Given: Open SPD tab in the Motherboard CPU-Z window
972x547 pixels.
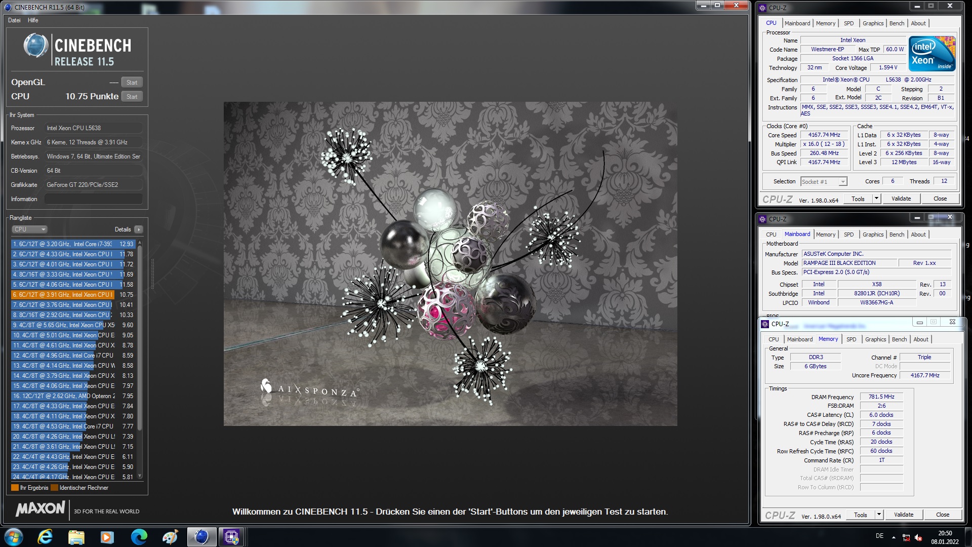Looking at the screenshot, I should [848, 235].
